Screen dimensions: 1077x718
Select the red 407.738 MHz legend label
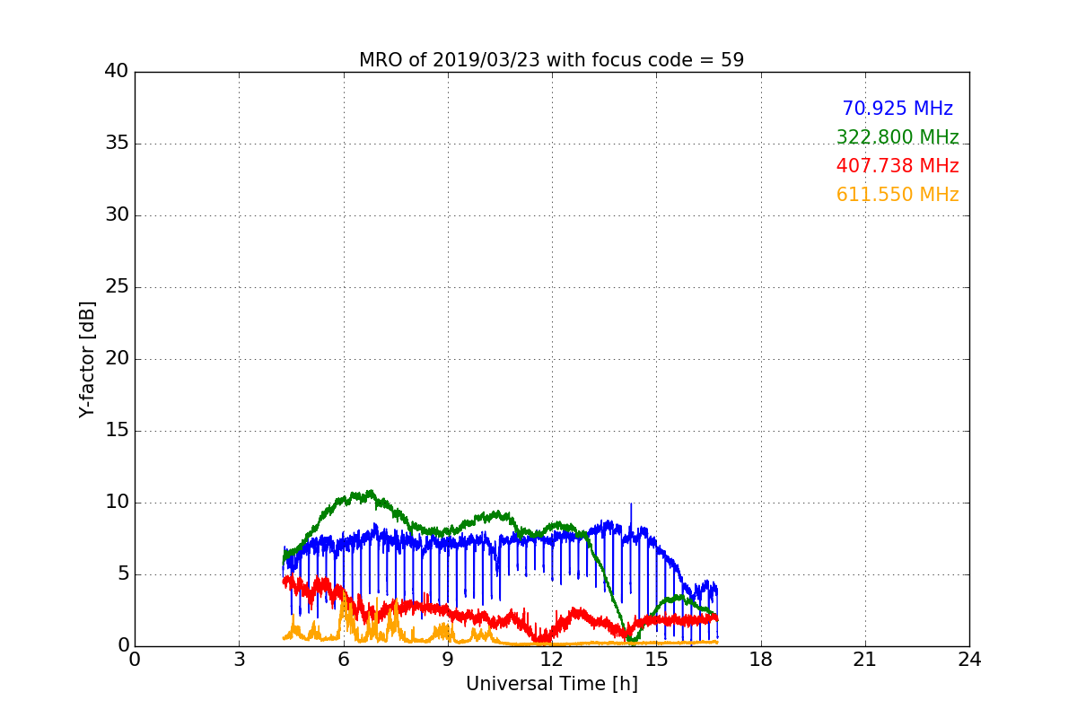[x=897, y=166]
